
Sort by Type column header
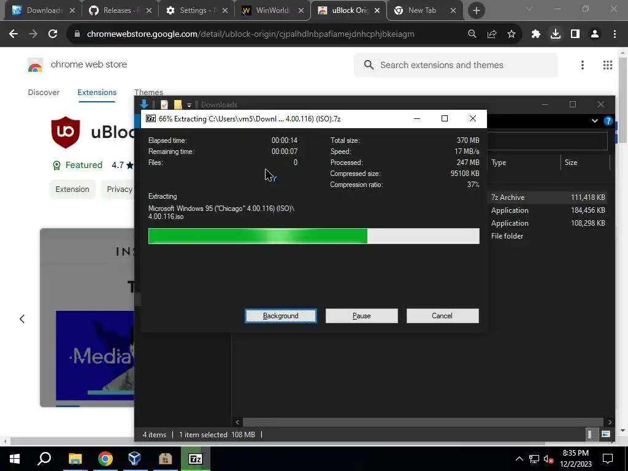525,162
